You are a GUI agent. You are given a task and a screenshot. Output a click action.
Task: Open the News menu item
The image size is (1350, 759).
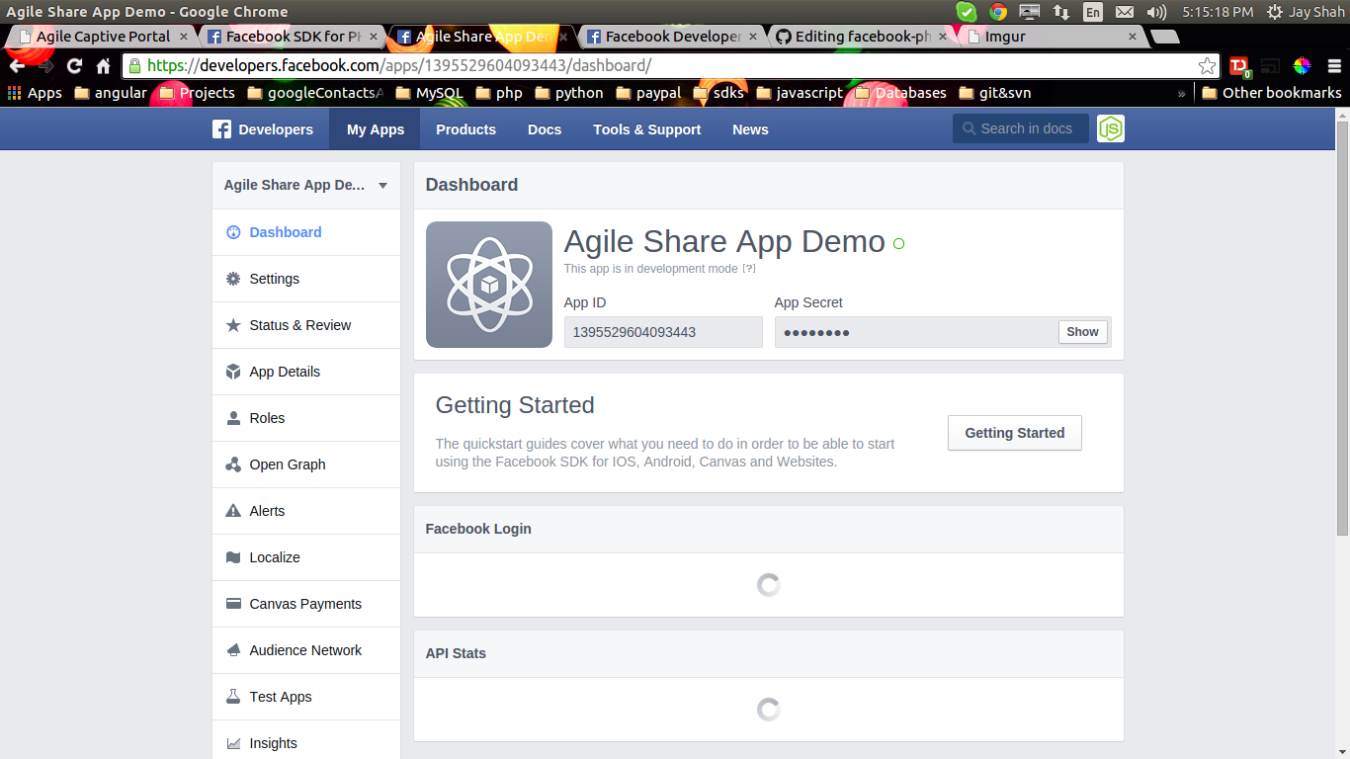pyautogui.click(x=750, y=129)
